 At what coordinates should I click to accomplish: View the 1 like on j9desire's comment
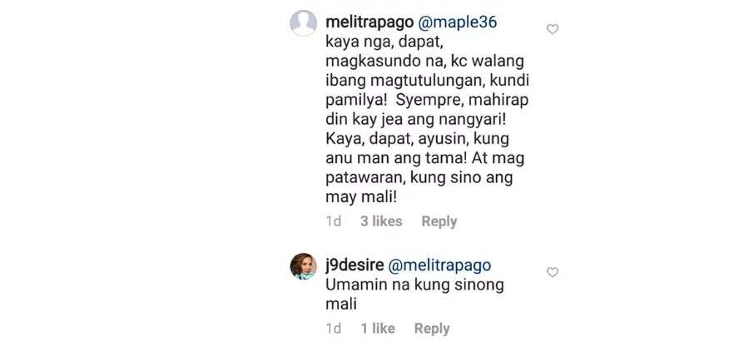[x=378, y=329]
